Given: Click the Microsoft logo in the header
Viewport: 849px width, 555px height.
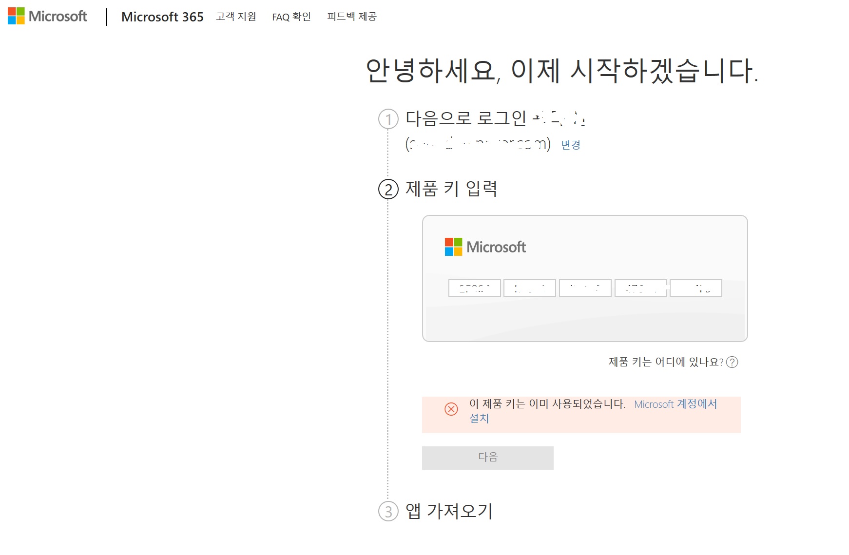Looking at the screenshot, I should 47,16.
